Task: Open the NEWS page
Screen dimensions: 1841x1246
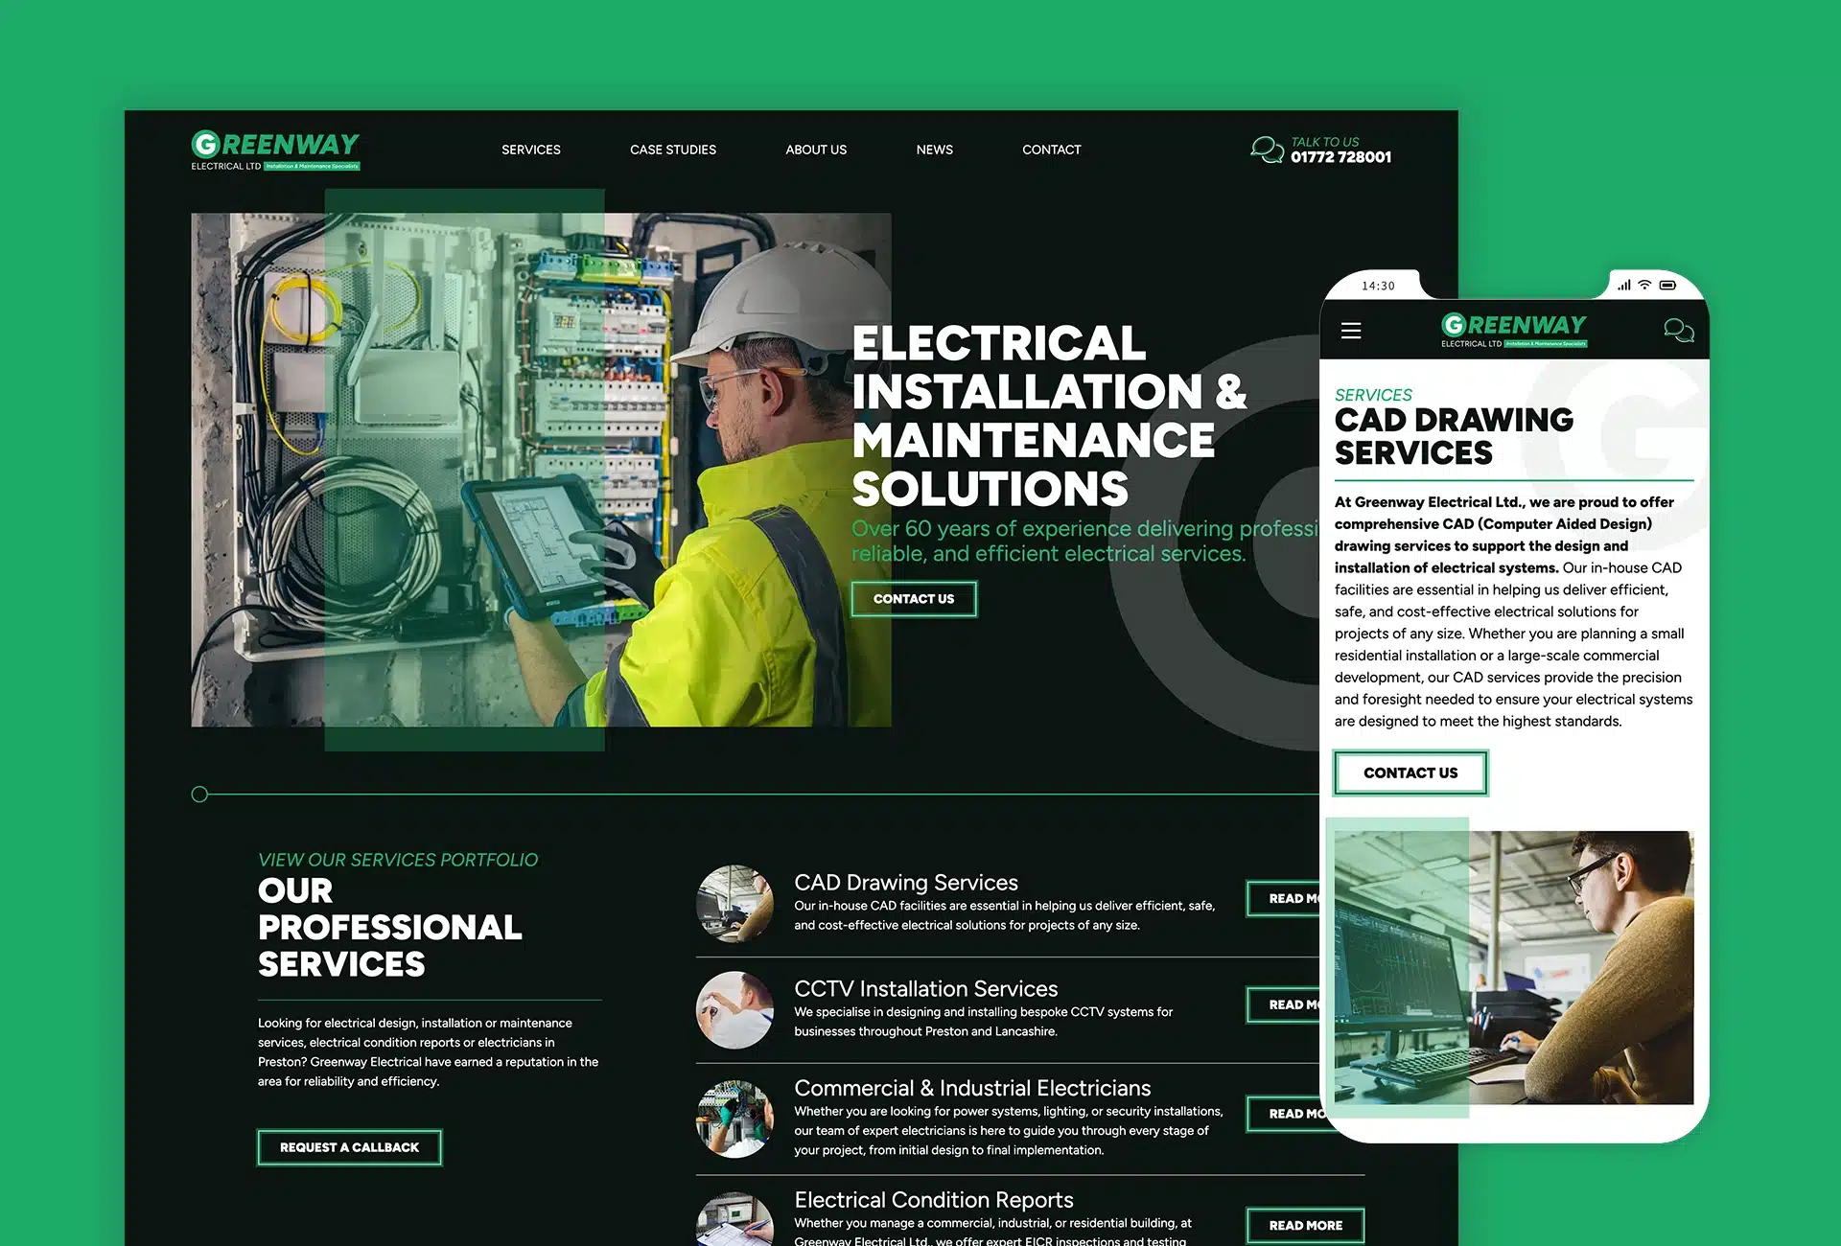Action: pyautogui.click(x=934, y=150)
